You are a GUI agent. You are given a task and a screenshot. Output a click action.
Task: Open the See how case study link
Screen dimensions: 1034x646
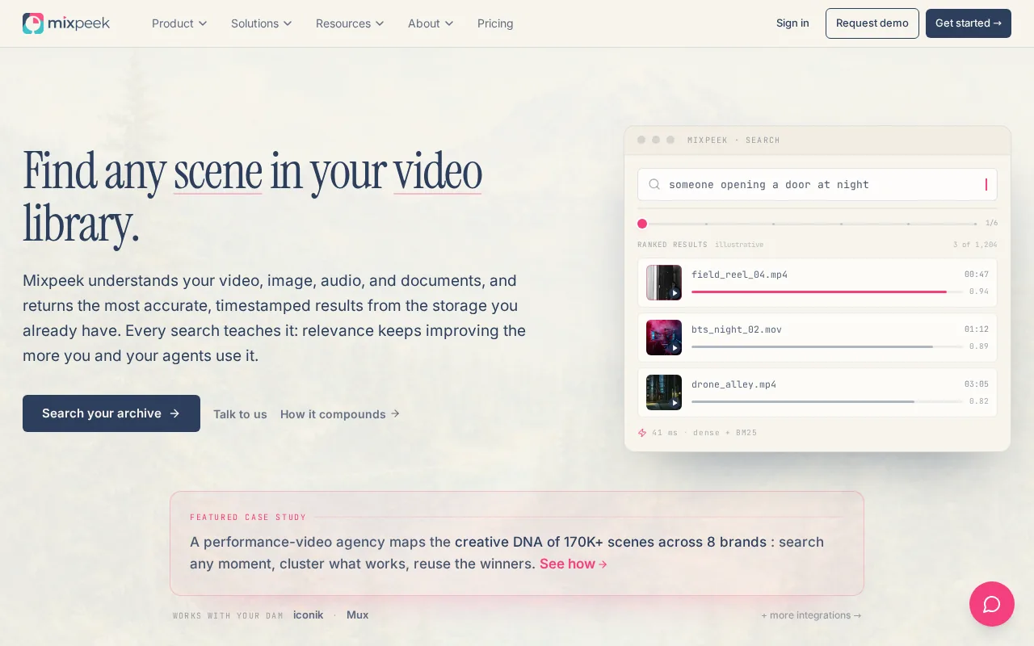pyautogui.click(x=574, y=564)
